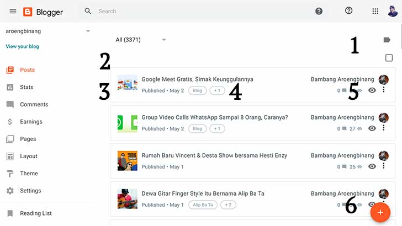Open Vincent & Desta Show post thumbnail

click(x=128, y=161)
